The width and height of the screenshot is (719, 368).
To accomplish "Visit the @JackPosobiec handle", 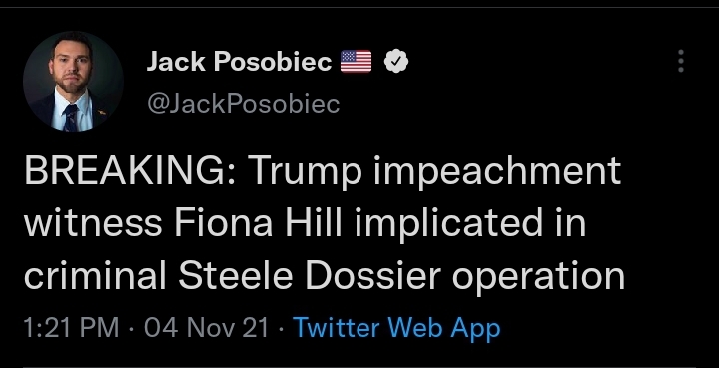I will 243,104.
